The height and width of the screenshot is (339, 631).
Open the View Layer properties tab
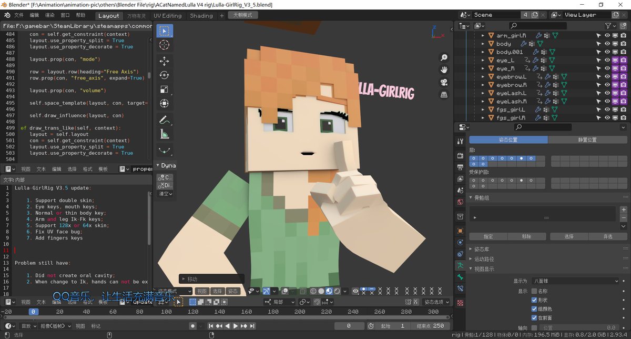460,179
